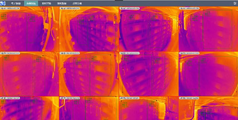238x120 pixels.
Task: Select the highlighted teal navigation tab
Action: [x=31, y=3]
